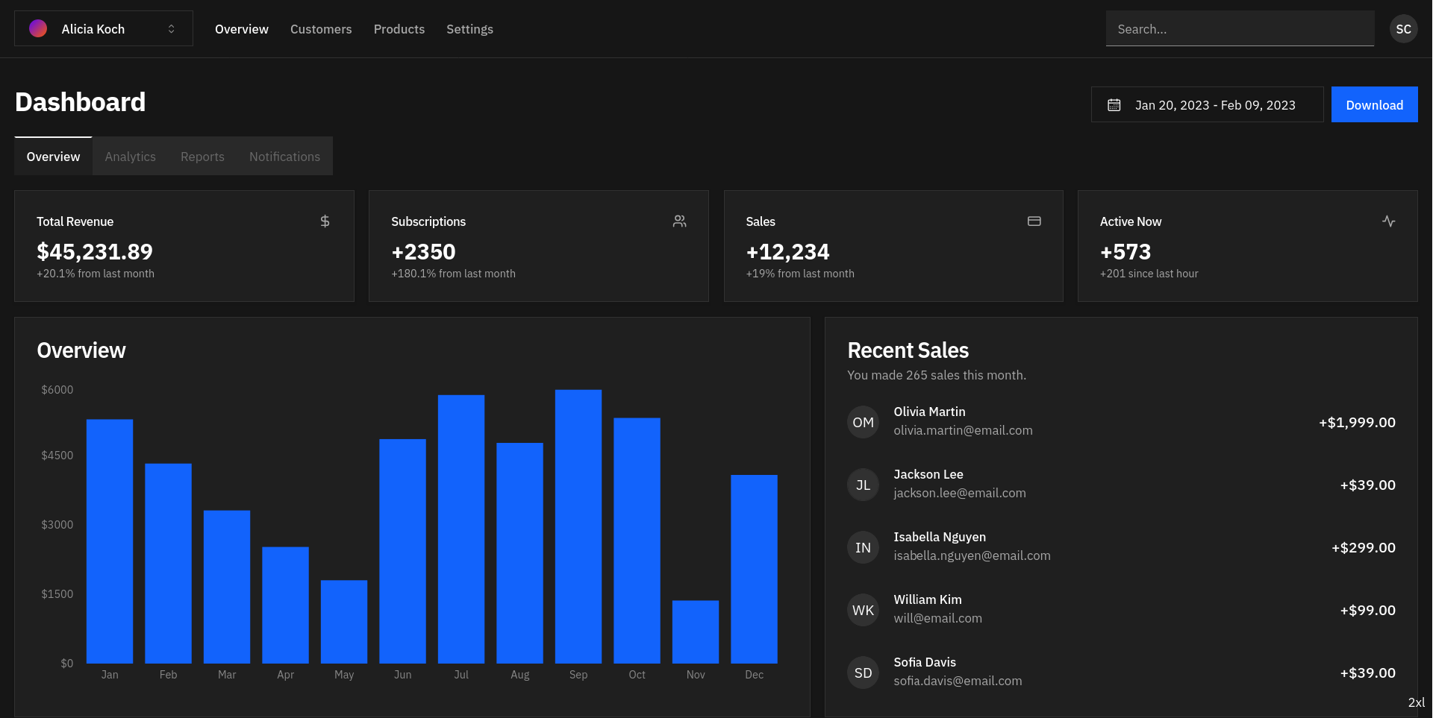Click the Nov bar in the chart
This screenshot has height=718, width=1433.
(696, 632)
